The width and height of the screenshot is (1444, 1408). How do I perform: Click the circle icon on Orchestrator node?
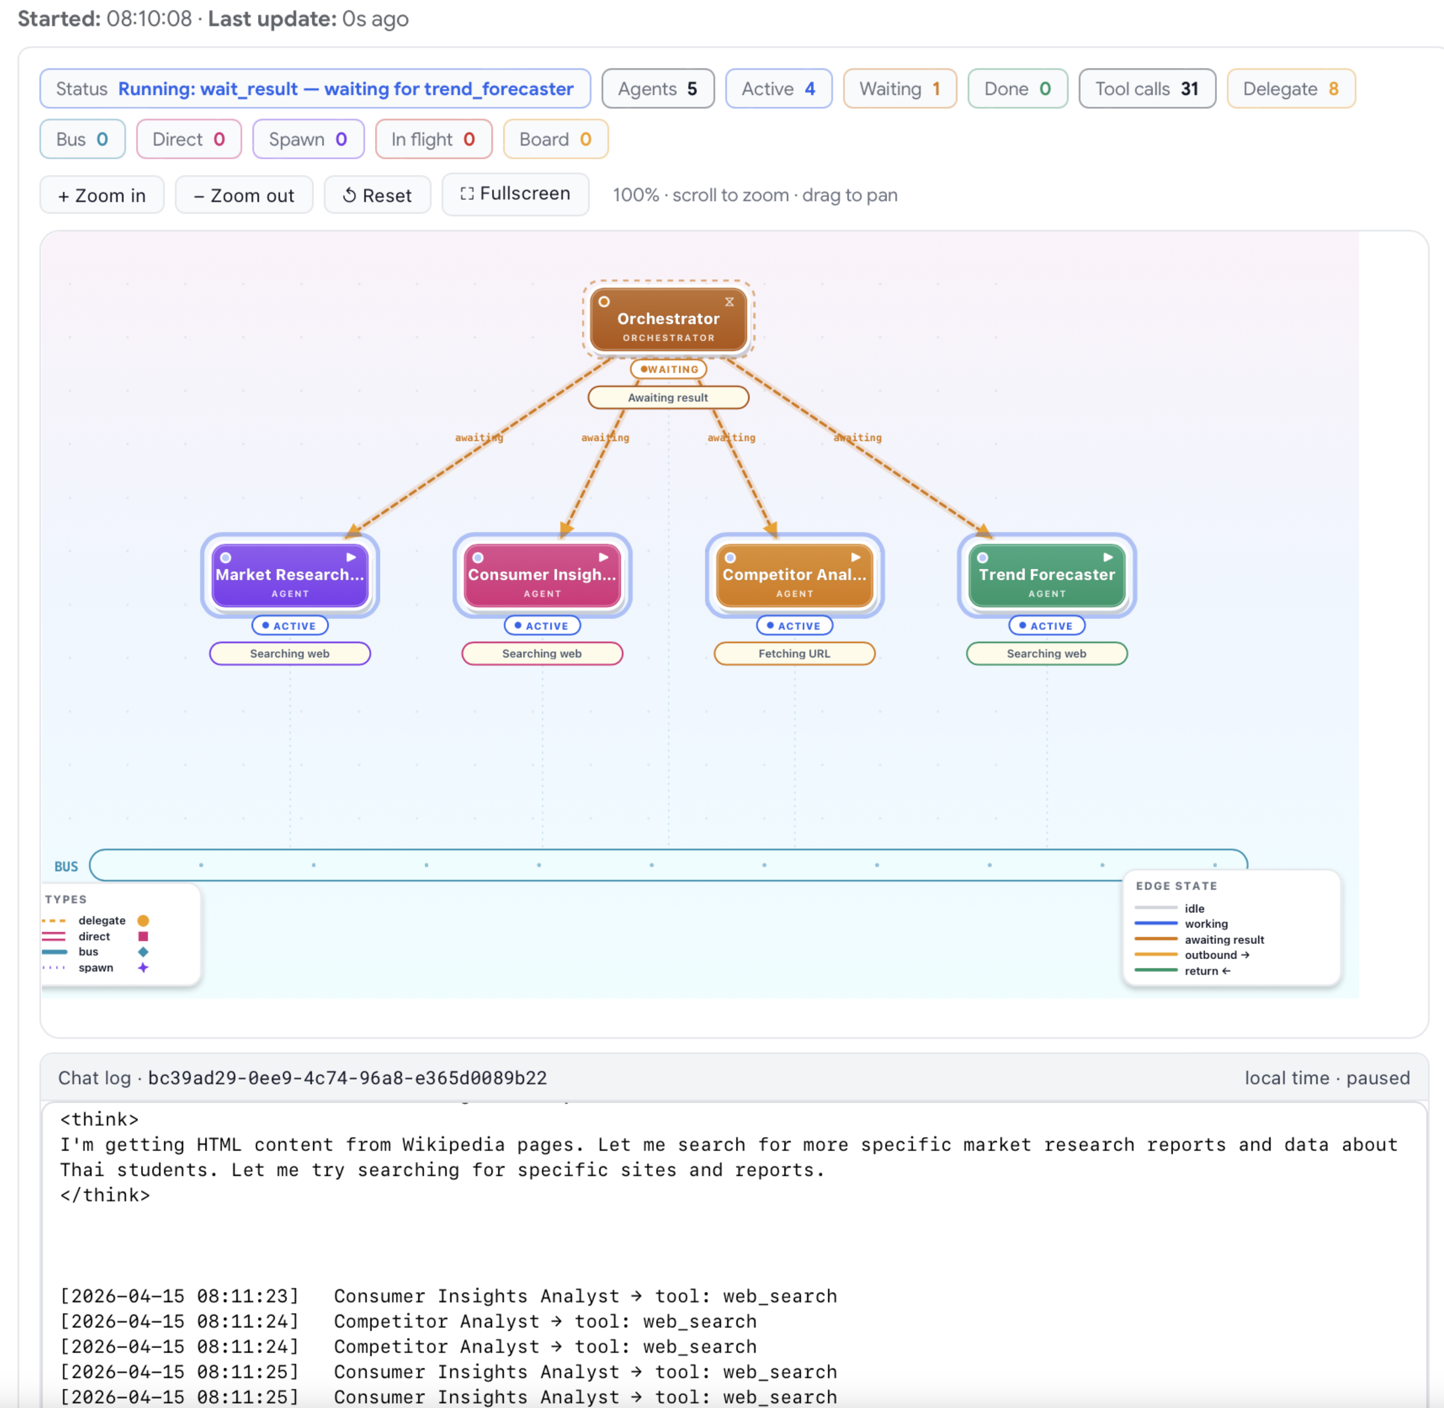coord(604,302)
